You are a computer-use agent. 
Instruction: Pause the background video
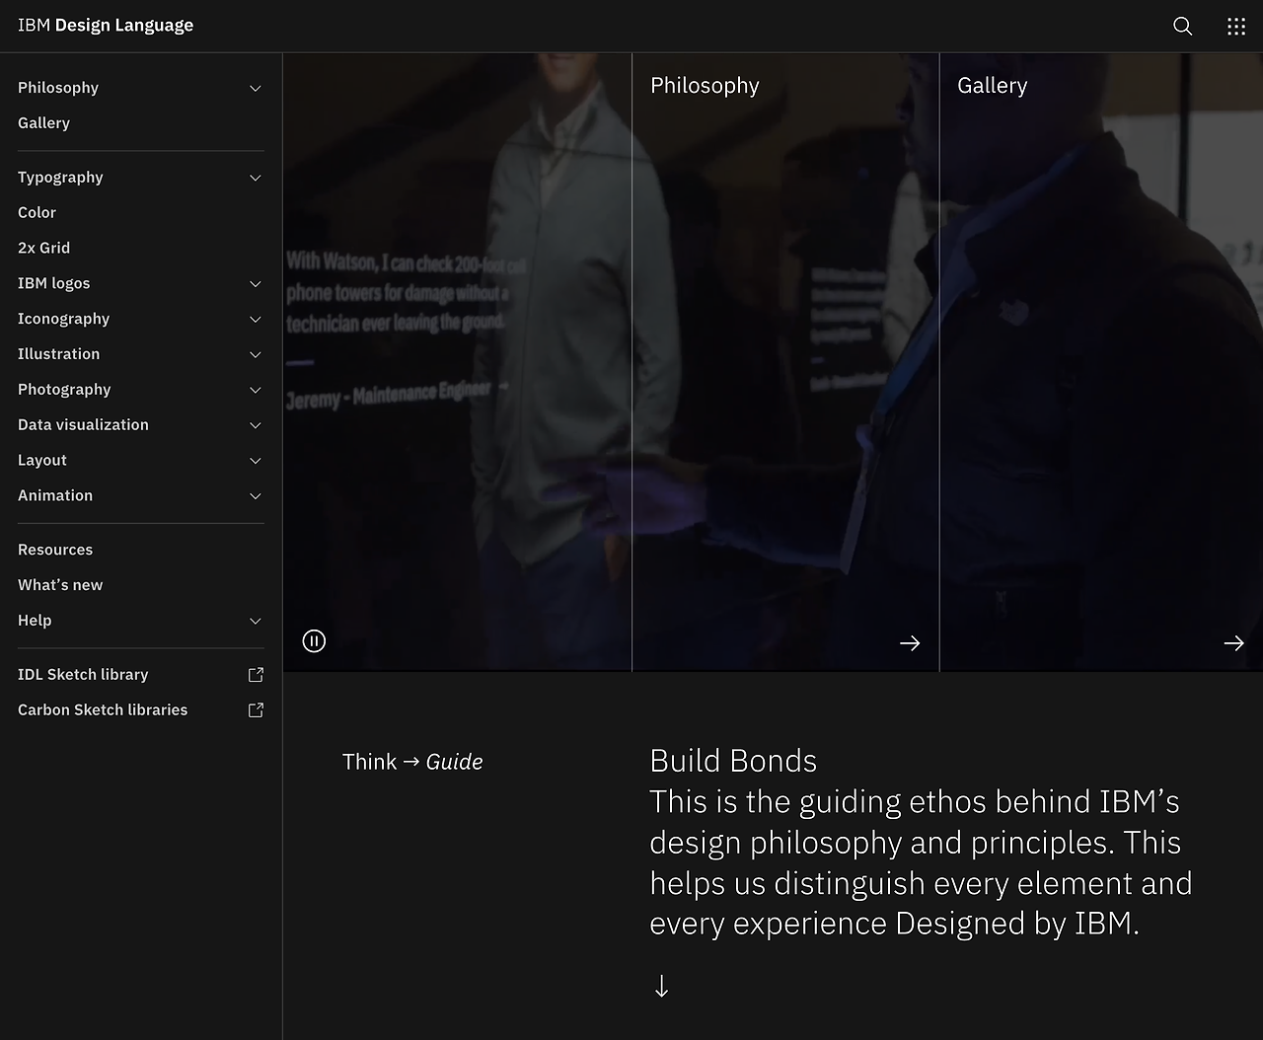pos(314,640)
